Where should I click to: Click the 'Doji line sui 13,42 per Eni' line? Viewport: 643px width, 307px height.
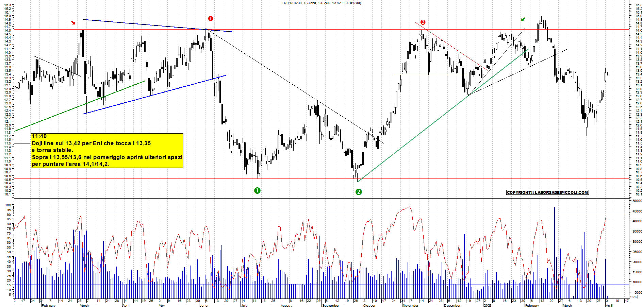coord(91,143)
